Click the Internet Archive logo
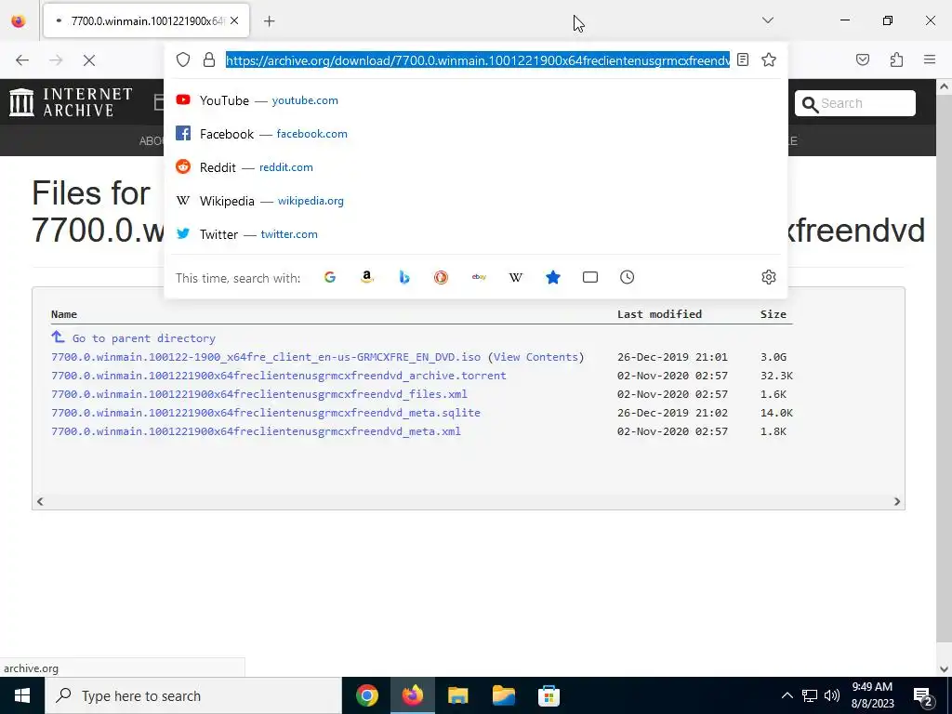952x714 pixels. (71, 102)
